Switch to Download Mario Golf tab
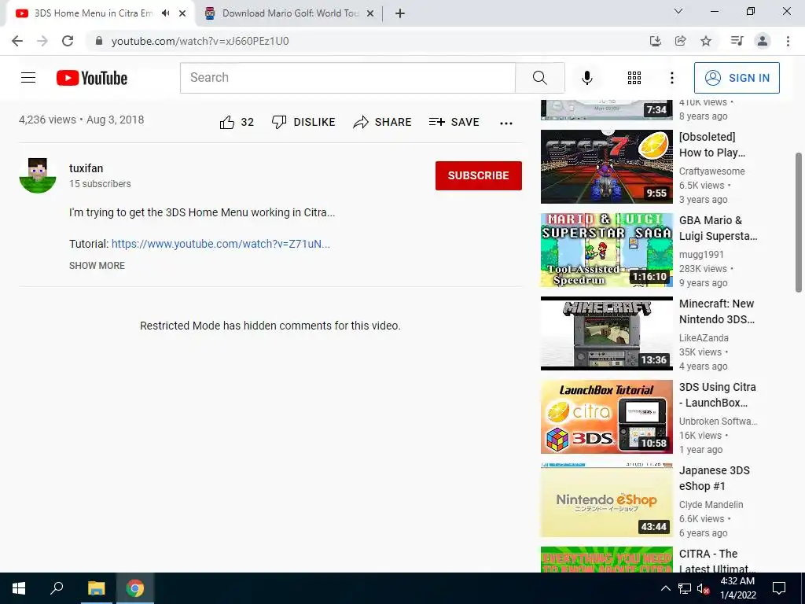The width and height of the screenshot is (805, 604). pyautogui.click(x=290, y=13)
